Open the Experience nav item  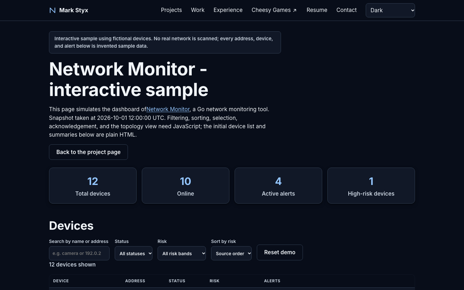[228, 10]
